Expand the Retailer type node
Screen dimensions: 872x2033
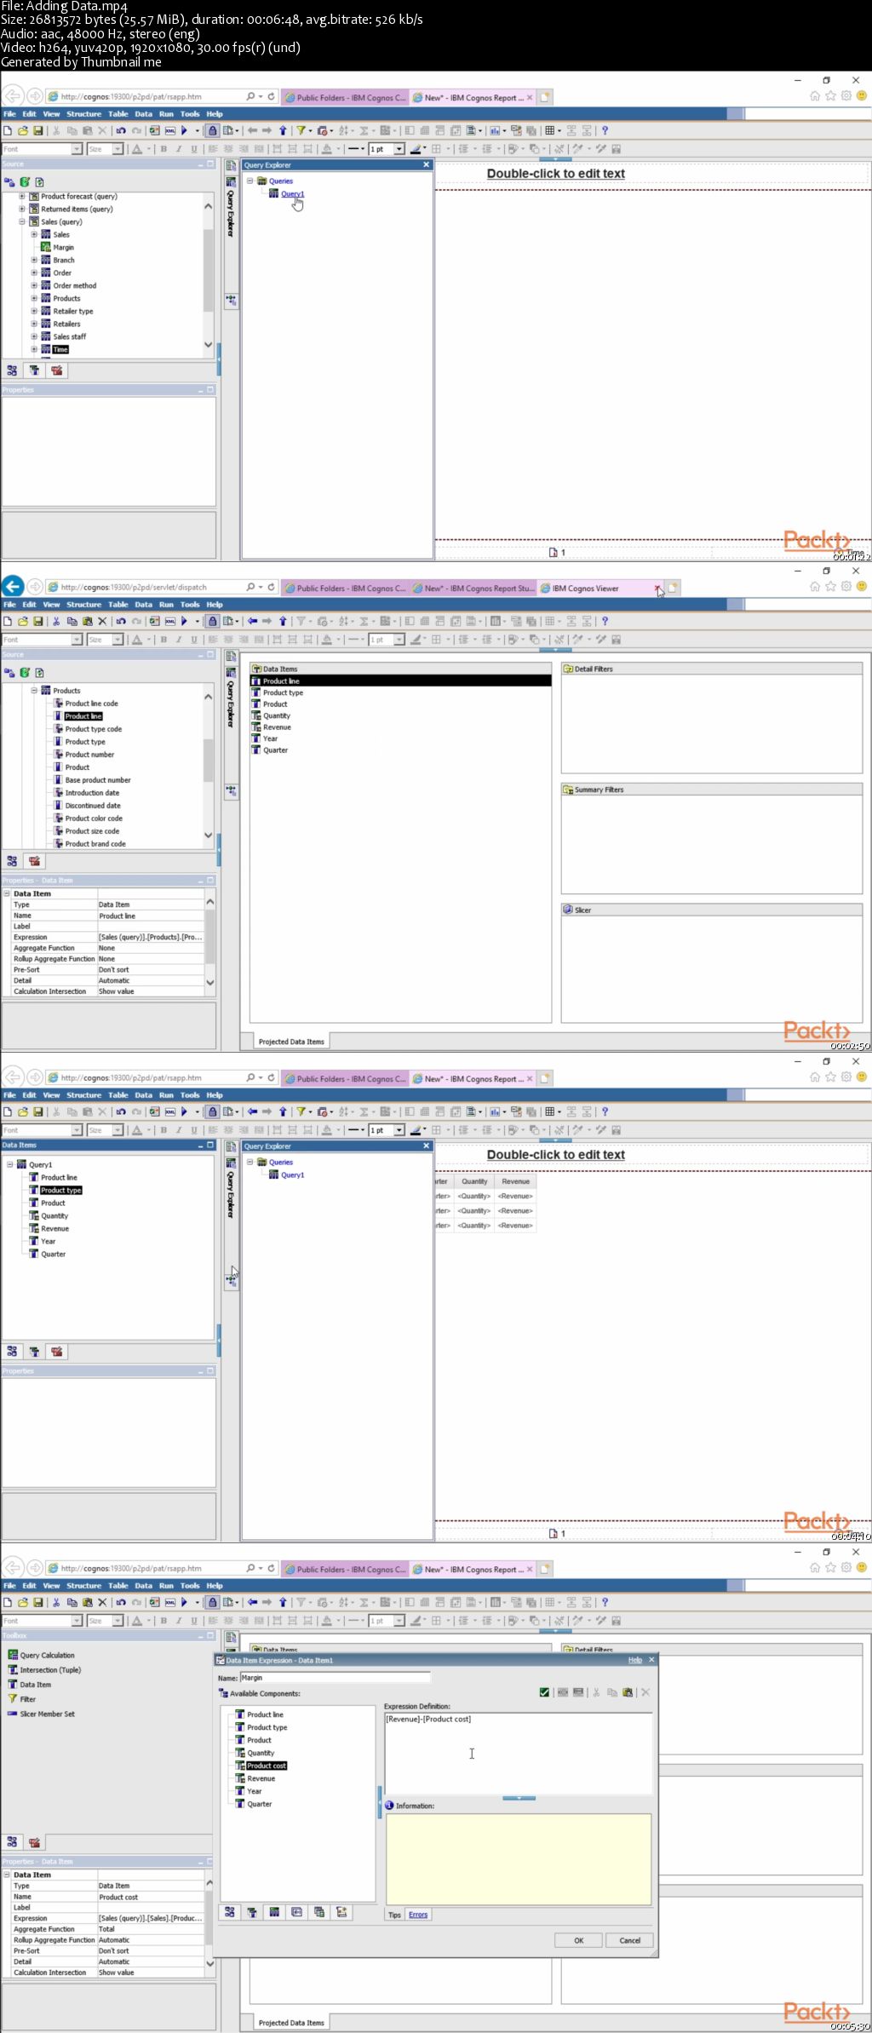[34, 311]
